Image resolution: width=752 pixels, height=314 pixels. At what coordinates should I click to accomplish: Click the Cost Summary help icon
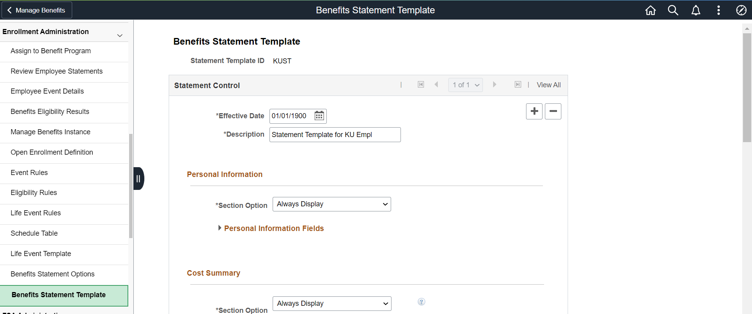click(421, 302)
